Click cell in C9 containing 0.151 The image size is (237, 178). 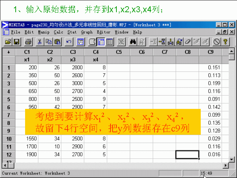coord(210,67)
